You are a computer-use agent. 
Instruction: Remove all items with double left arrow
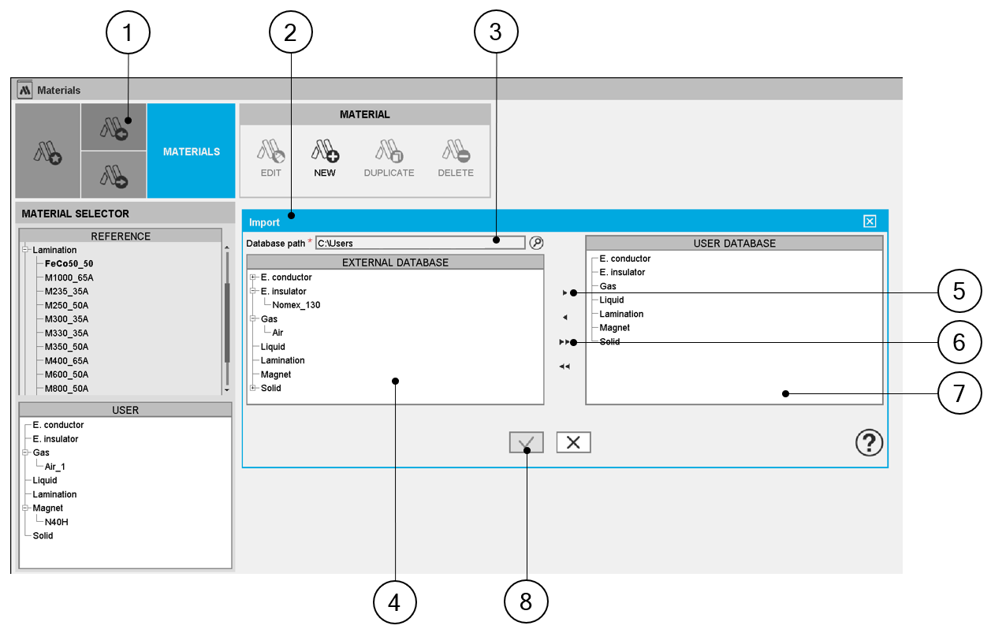(x=564, y=367)
